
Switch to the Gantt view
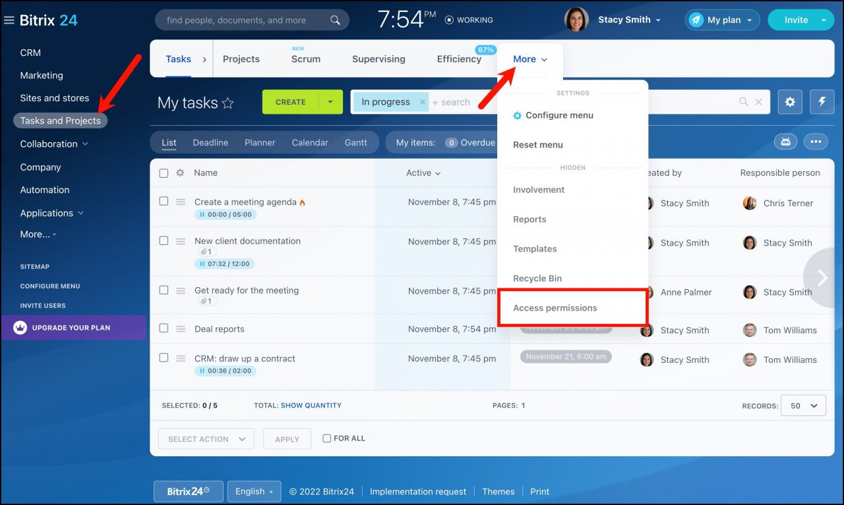(356, 142)
